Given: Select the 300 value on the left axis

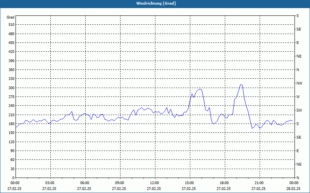Looking at the screenshot, I should pyautogui.click(x=12, y=88).
